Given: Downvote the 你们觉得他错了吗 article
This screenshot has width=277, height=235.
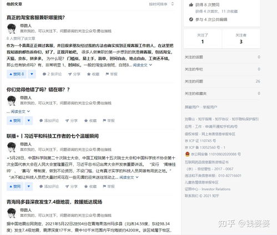Looking at the screenshot, I should (29, 121).
